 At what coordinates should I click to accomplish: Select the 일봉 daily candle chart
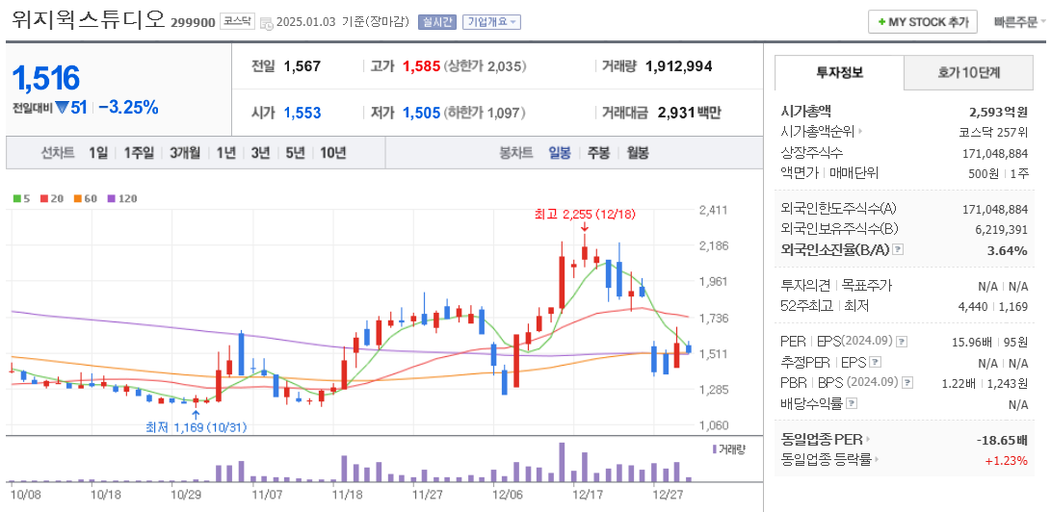(x=560, y=153)
